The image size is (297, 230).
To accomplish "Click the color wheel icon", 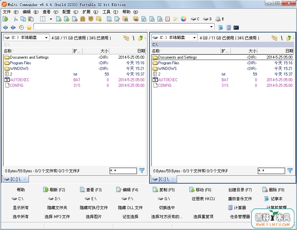I will [183, 19].
